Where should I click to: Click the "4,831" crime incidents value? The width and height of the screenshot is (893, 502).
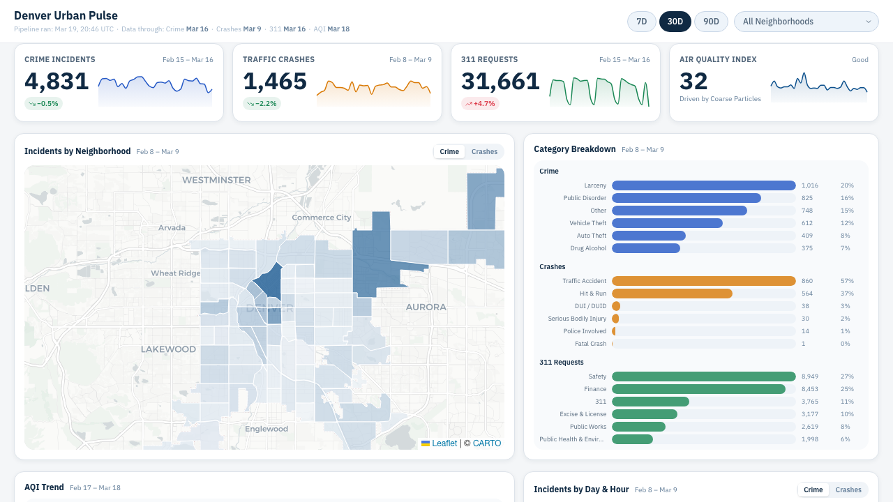57,82
